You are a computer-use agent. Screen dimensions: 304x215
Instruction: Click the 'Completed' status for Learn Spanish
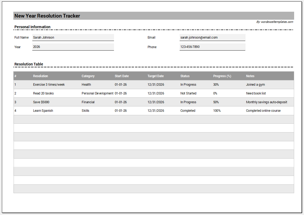click(188, 111)
